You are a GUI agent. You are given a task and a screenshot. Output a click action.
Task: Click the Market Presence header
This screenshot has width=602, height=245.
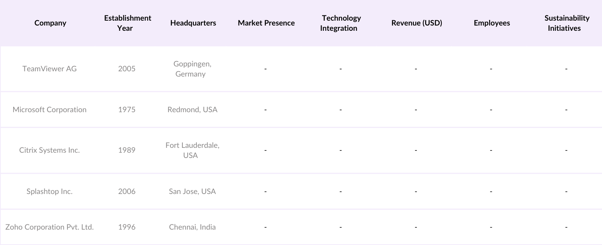(266, 23)
